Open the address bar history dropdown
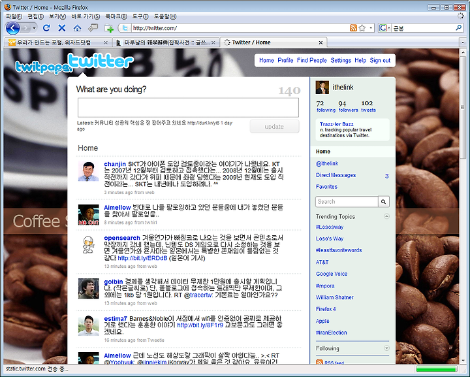This screenshot has width=470, height=377. 371,28
